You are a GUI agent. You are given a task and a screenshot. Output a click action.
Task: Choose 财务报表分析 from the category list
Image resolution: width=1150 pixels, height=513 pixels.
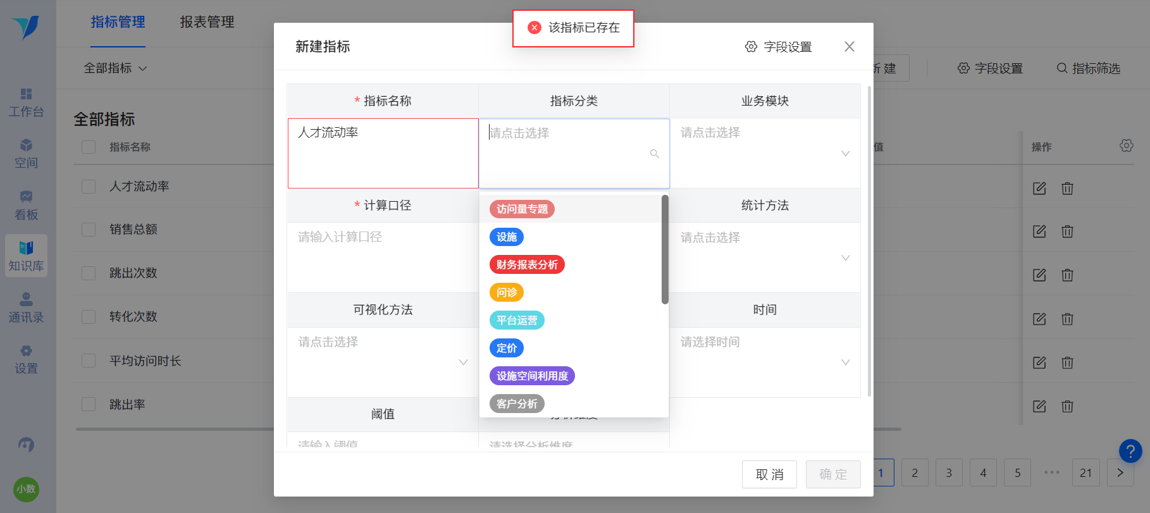(527, 264)
